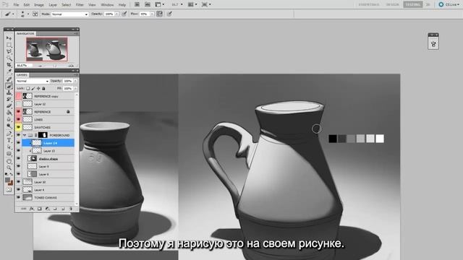This screenshot has height=260, width=463.
Task: Toggle tablet pressure for opacity button
Action: (124, 14)
